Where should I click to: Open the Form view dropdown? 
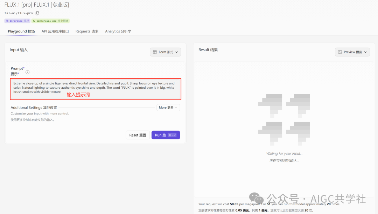coord(165,52)
